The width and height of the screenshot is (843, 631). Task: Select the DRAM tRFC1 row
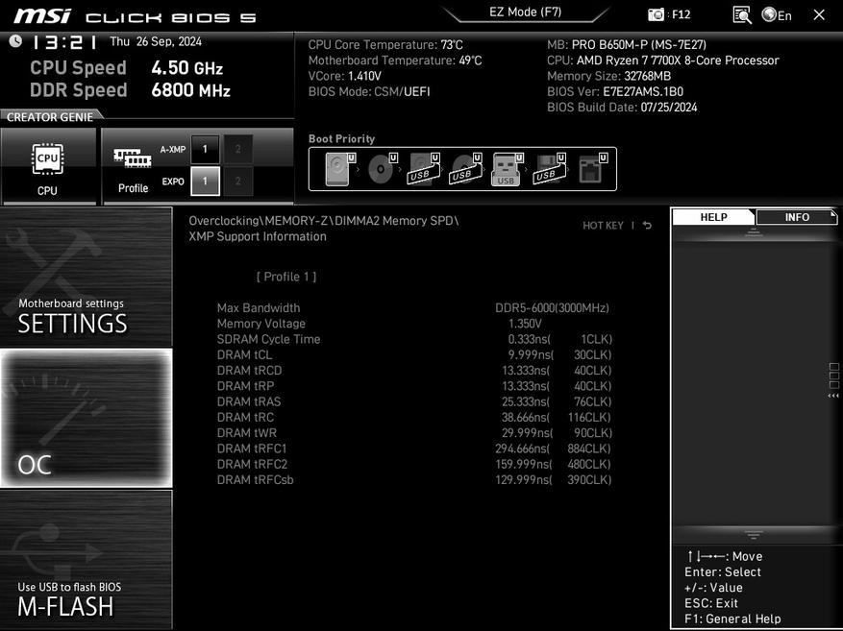pyautogui.click(x=414, y=448)
